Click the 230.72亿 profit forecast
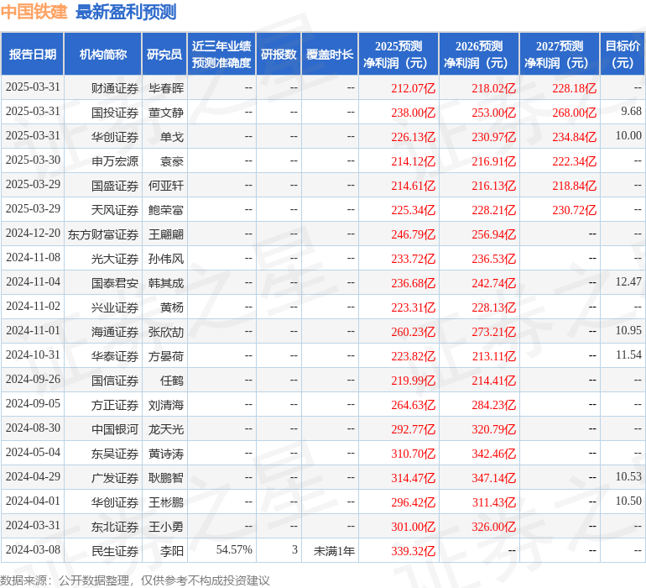The height and width of the screenshot is (588, 646). pos(575,210)
